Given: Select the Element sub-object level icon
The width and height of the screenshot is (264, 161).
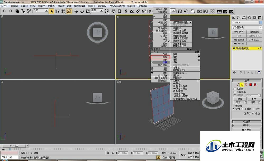Looking at the screenshot, I should [x=255, y=85].
